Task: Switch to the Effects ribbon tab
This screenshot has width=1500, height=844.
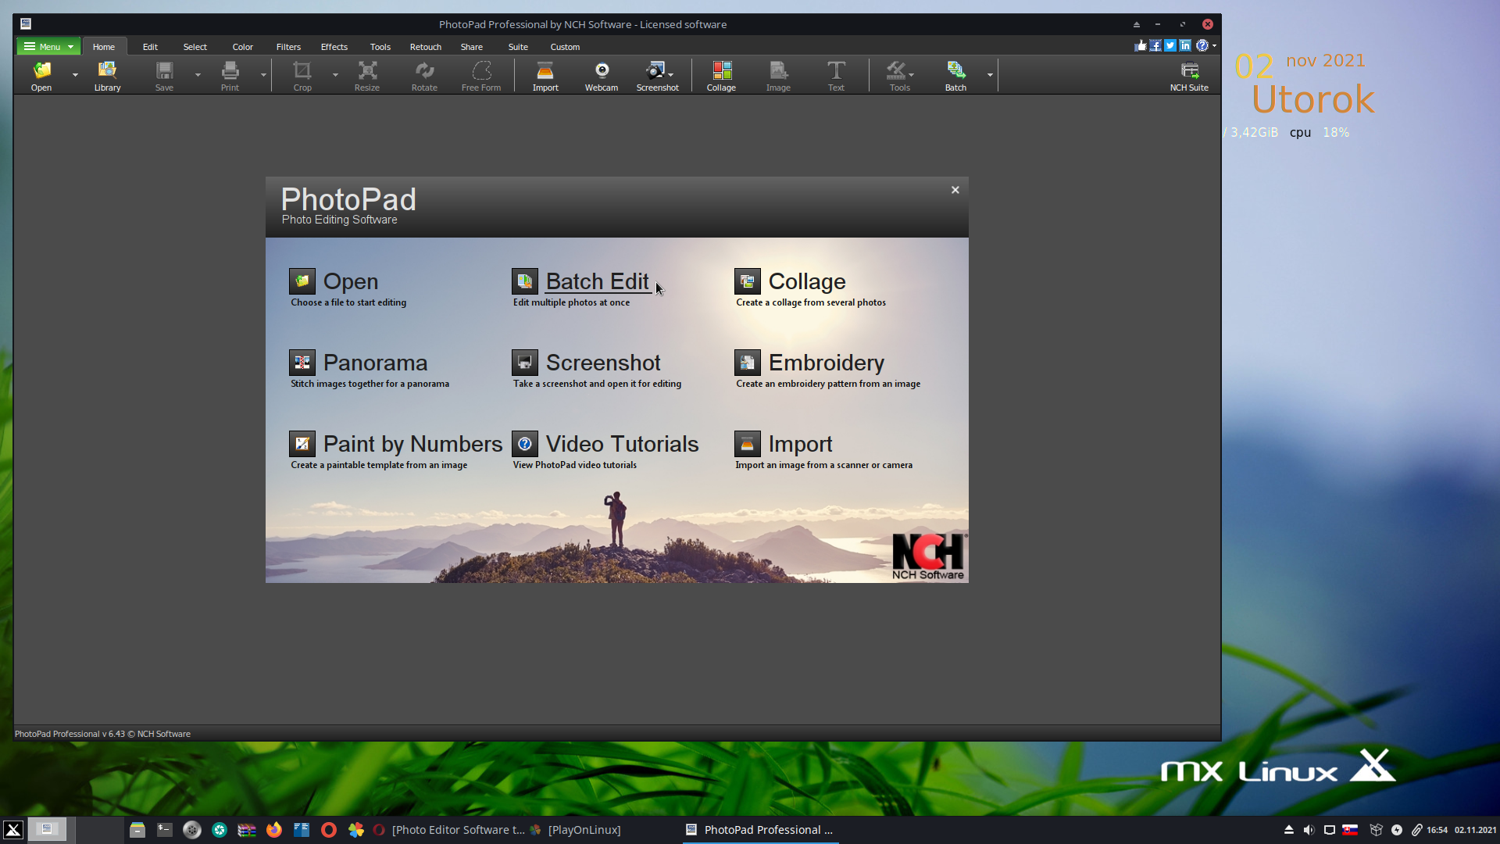Action: (x=334, y=47)
